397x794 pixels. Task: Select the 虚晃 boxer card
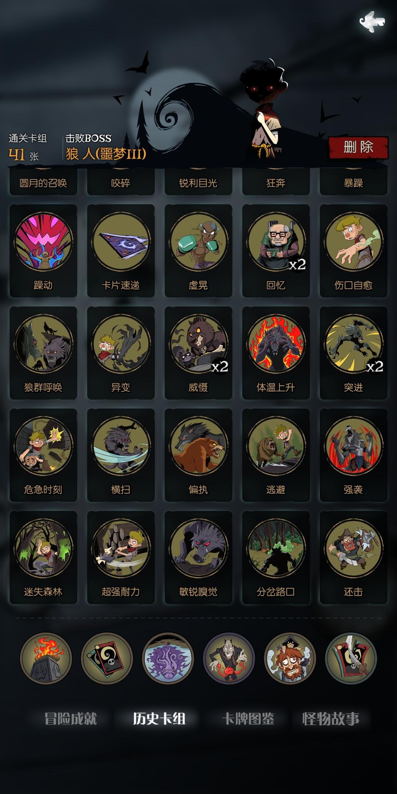[198, 251]
